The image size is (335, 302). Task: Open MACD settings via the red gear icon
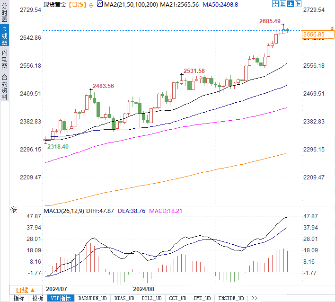point(14,210)
